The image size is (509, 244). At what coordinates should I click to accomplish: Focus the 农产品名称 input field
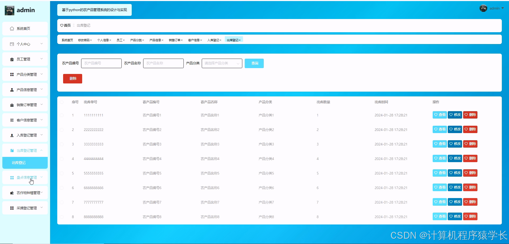[x=163, y=63]
